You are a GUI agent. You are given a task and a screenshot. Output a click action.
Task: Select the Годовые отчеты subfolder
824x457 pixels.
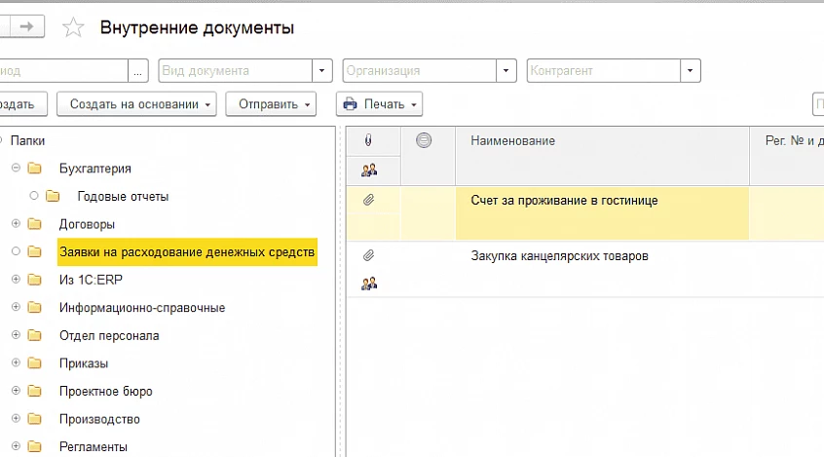[x=123, y=196]
